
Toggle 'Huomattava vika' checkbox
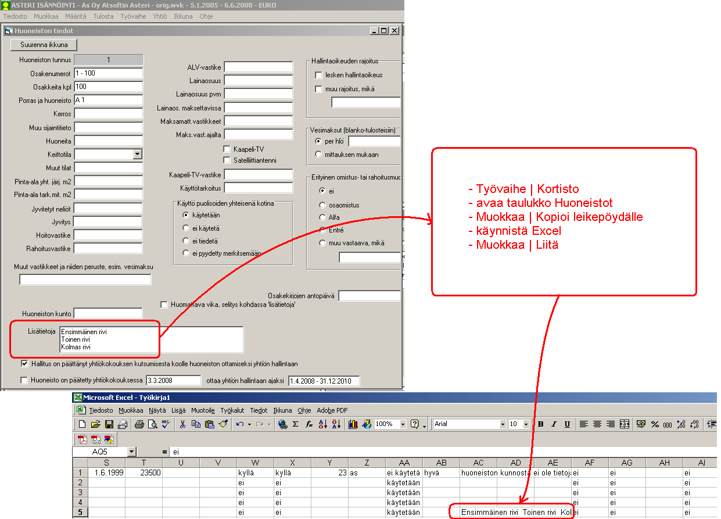click(164, 305)
